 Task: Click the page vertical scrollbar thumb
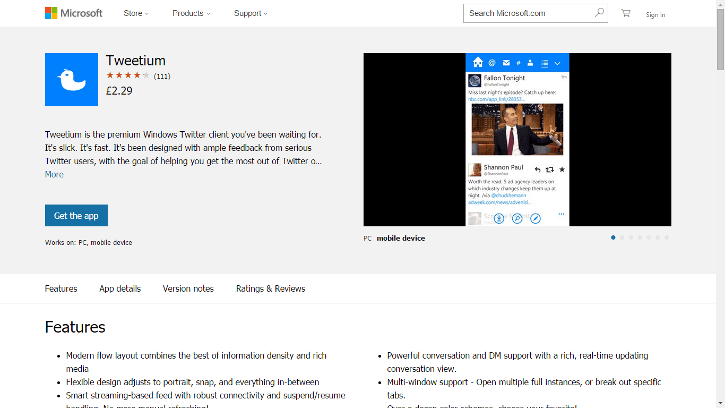tap(720, 39)
